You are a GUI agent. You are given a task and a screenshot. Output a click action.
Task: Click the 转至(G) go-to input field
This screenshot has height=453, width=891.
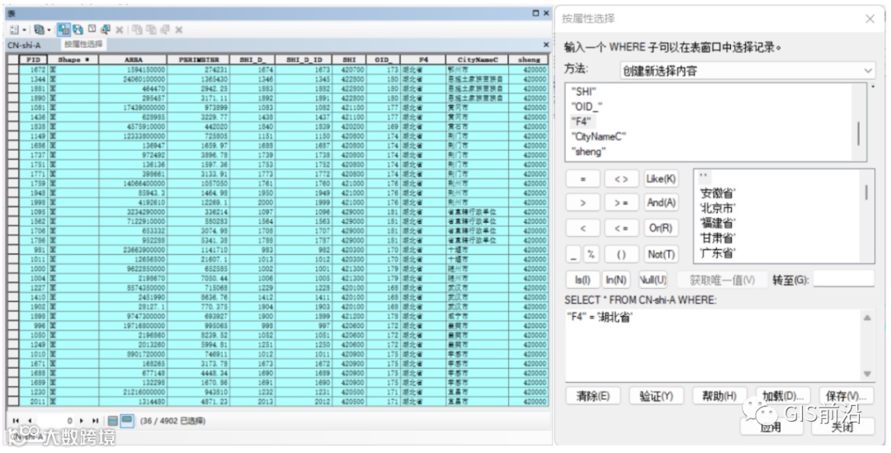pyautogui.click(x=843, y=279)
